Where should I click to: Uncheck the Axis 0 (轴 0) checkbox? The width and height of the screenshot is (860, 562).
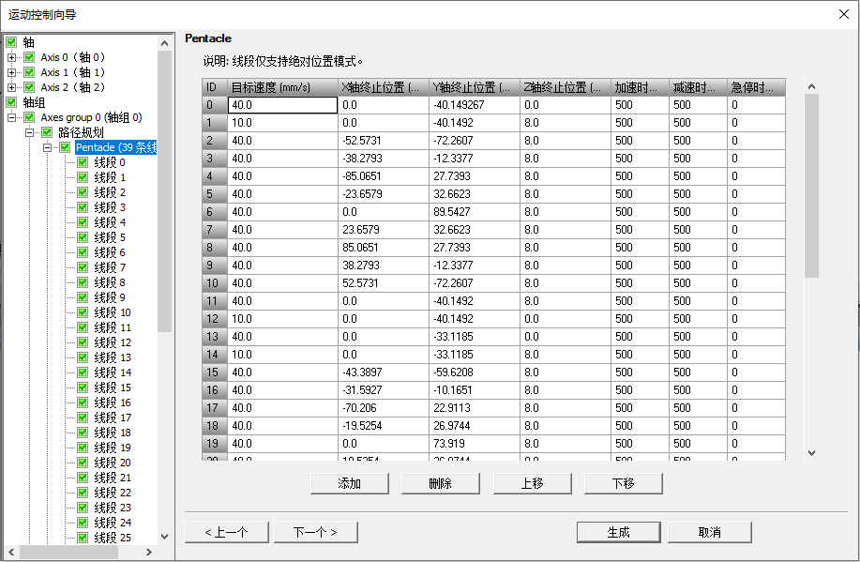coord(28,57)
